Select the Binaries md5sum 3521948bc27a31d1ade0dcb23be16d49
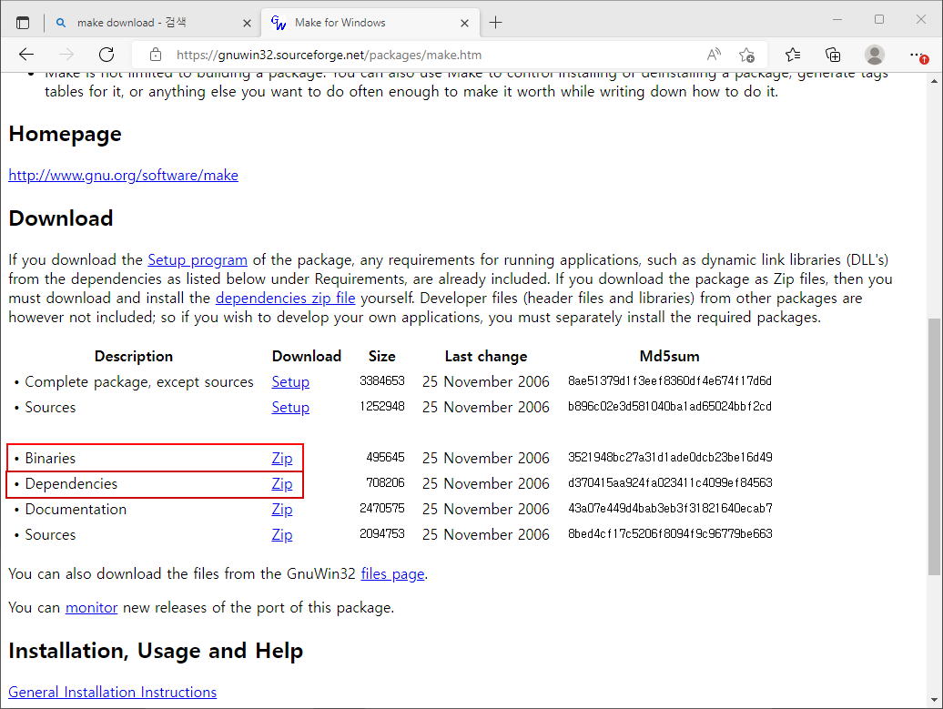 click(670, 457)
